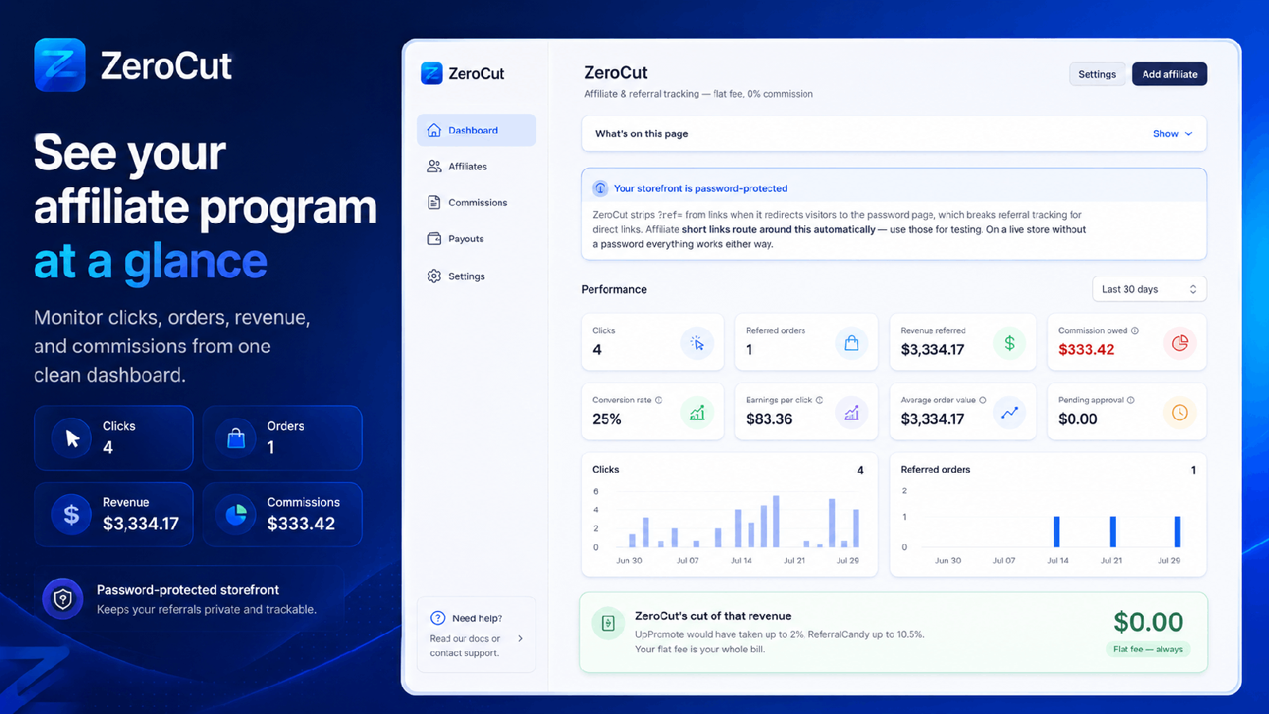The image size is (1269, 714).
Task: Click the info icon next to Earnings per click
Action: click(819, 400)
